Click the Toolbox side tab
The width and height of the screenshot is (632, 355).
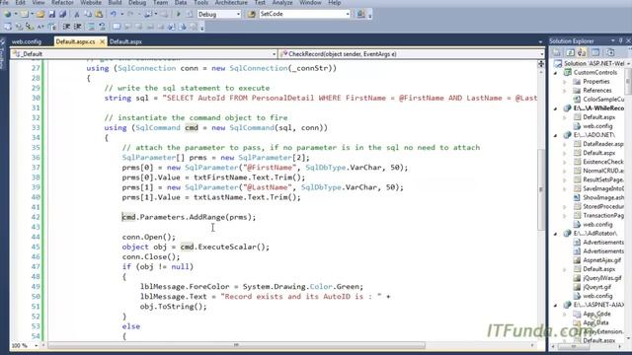pos(3,54)
